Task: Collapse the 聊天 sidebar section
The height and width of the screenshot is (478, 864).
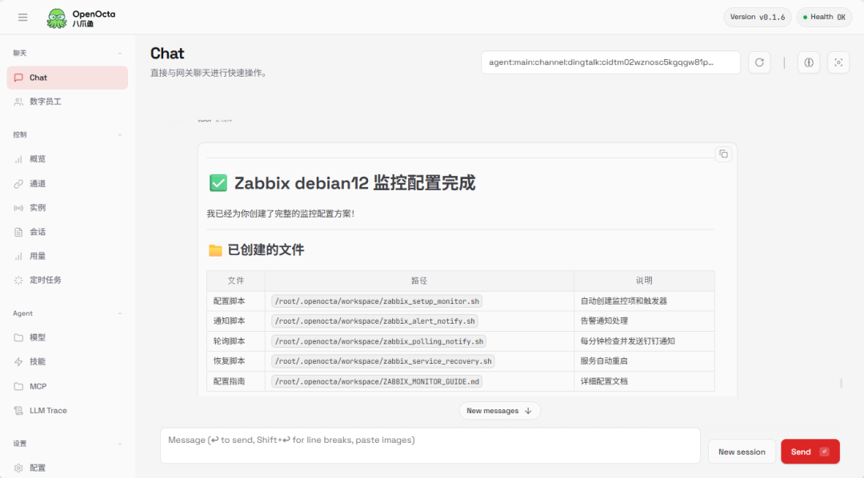Action: click(119, 54)
